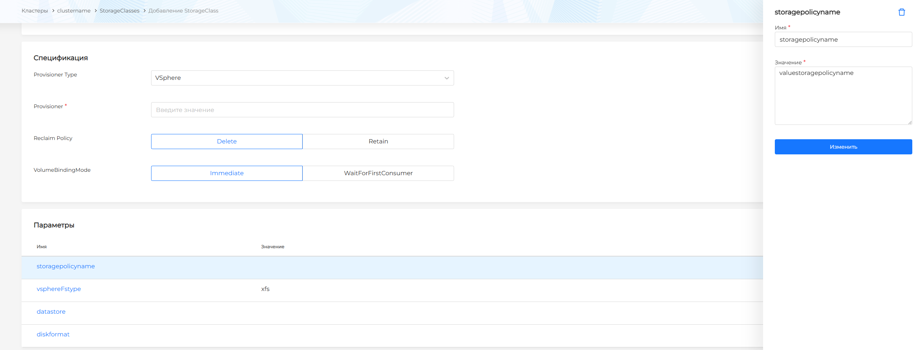Open the datastore parameter

point(51,312)
